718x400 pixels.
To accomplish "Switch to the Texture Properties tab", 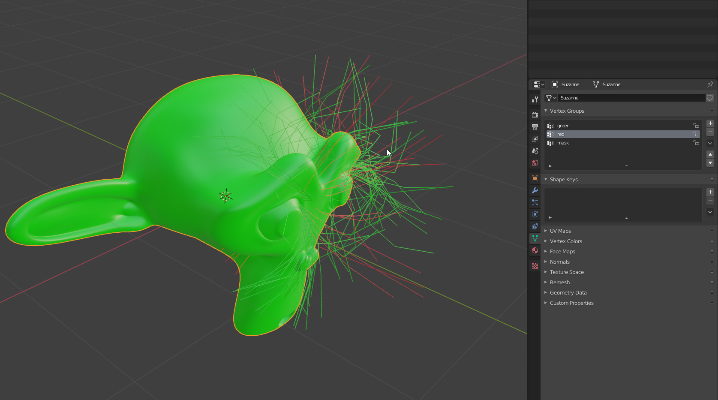I will point(535,265).
